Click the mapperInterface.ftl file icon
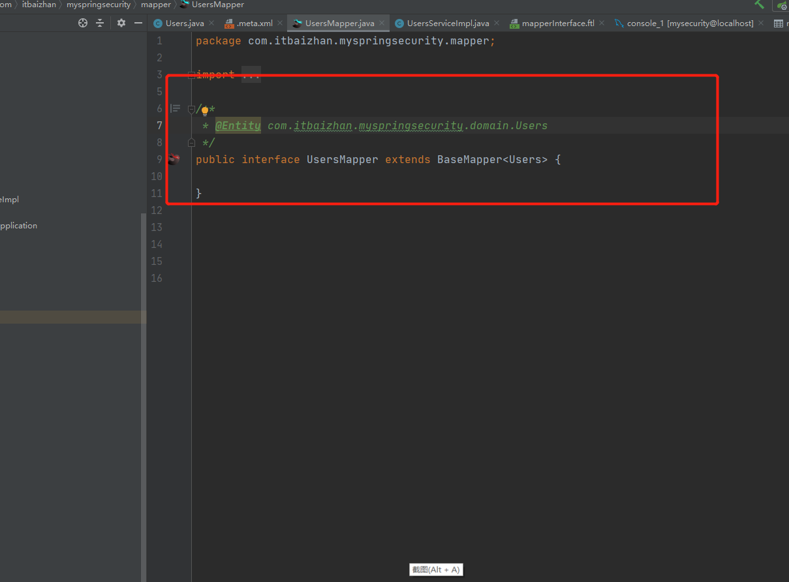 tap(514, 23)
